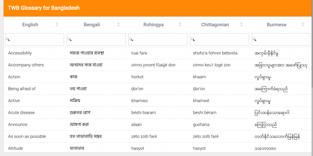
Task: Sort table by Rohingya column arrows
Action: 180,24
